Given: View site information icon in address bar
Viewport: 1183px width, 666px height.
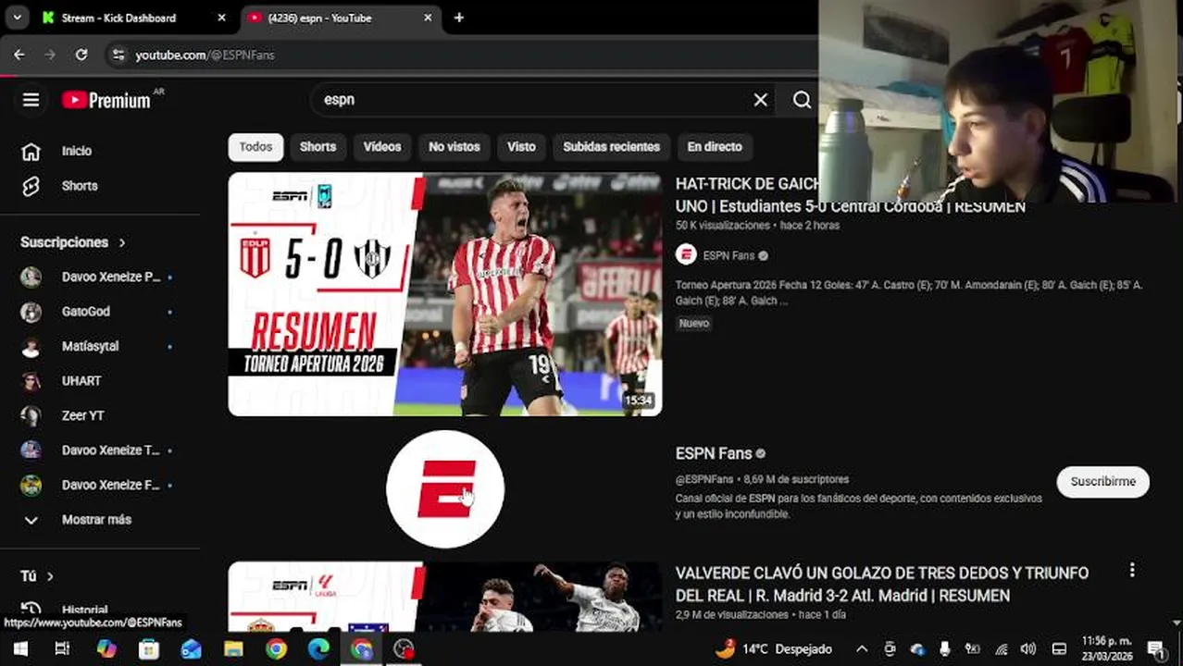Looking at the screenshot, I should click(117, 55).
